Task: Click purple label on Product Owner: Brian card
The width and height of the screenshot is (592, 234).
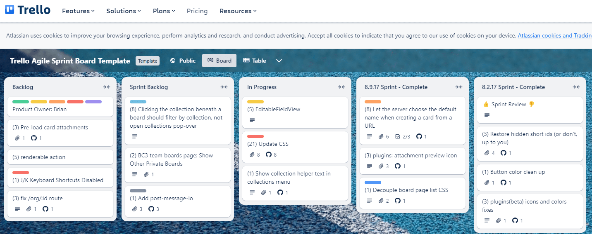Action: coord(93,102)
